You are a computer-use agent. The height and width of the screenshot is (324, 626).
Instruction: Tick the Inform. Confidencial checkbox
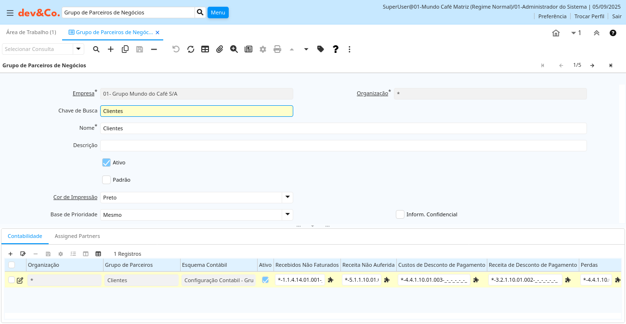pos(400,214)
